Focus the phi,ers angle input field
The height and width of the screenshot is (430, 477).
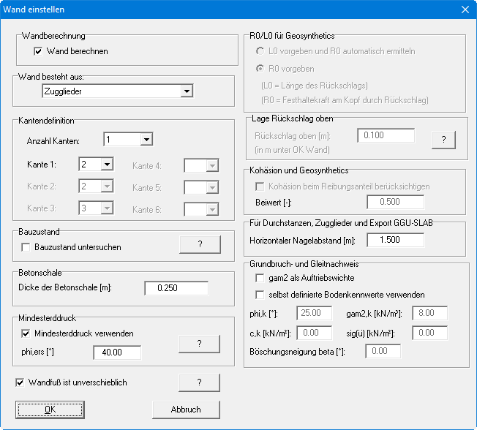pyautogui.click(x=116, y=354)
